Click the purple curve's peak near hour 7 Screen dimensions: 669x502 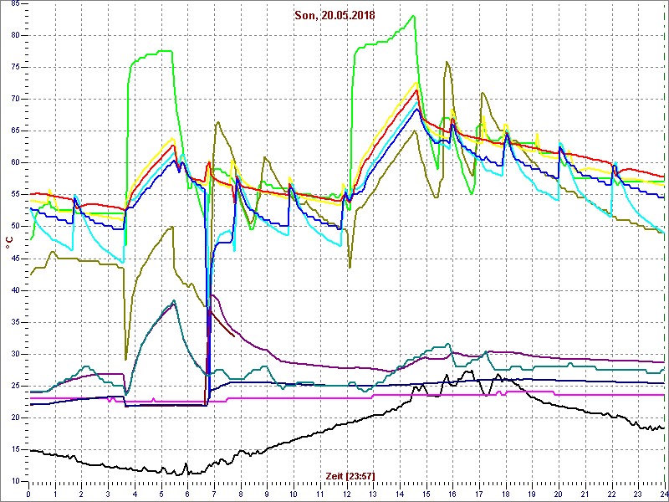tap(213, 295)
